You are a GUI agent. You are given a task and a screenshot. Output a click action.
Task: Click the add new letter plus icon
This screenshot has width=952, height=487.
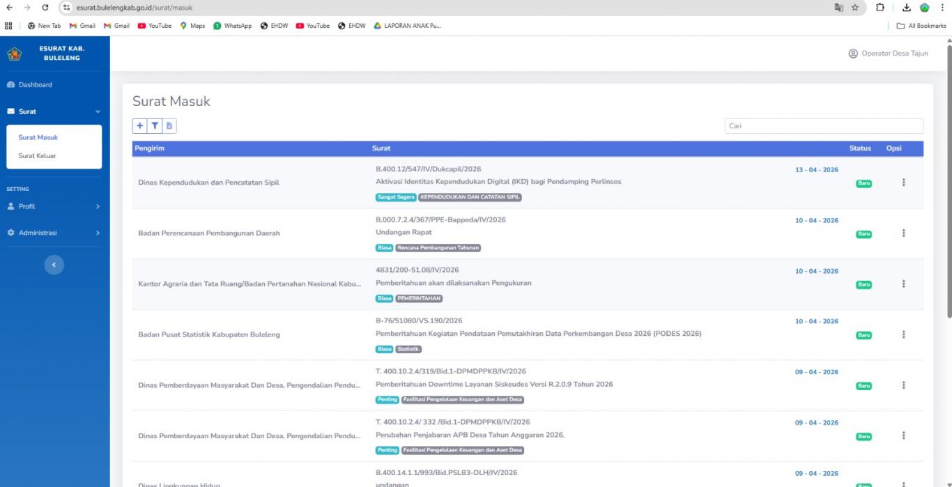(140, 126)
